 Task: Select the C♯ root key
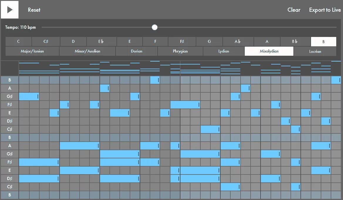click(46, 42)
